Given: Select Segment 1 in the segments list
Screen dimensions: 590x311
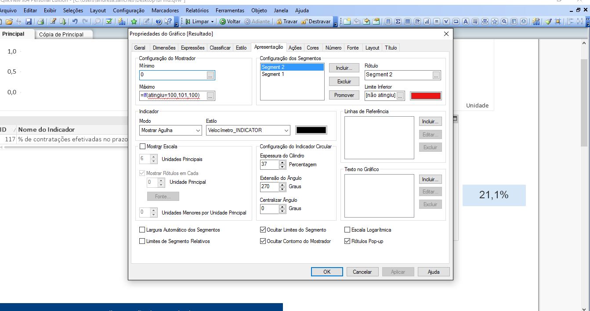Looking at the screenshot, I should (x=273, y=74).
